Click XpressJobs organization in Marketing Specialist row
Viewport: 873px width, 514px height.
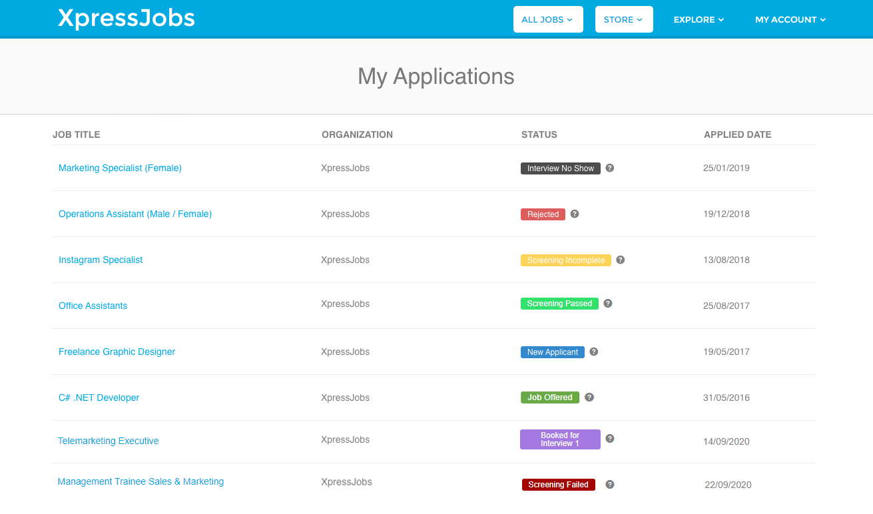[345, 168]
